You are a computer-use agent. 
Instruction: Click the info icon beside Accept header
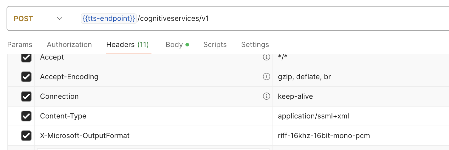click(266, 57)
